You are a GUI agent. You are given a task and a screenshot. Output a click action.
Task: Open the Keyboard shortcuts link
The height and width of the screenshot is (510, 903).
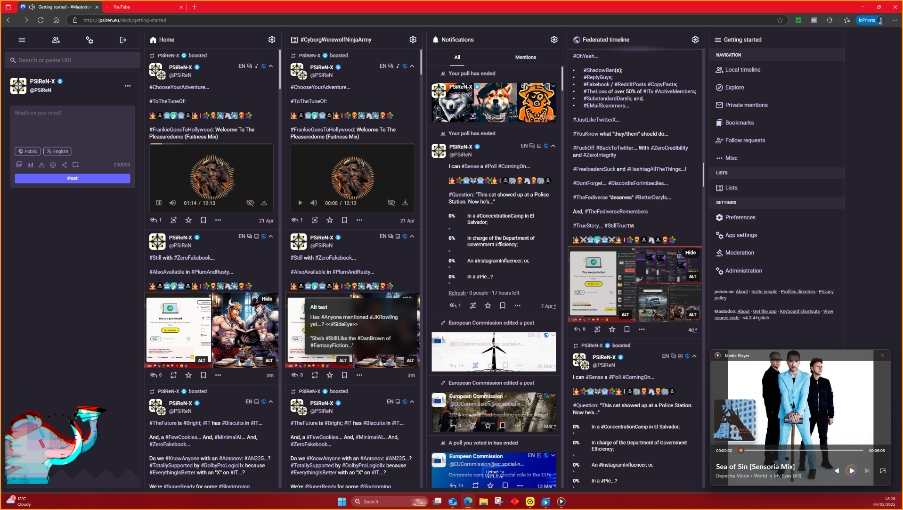pyautogui.click(x=799, y=312)
